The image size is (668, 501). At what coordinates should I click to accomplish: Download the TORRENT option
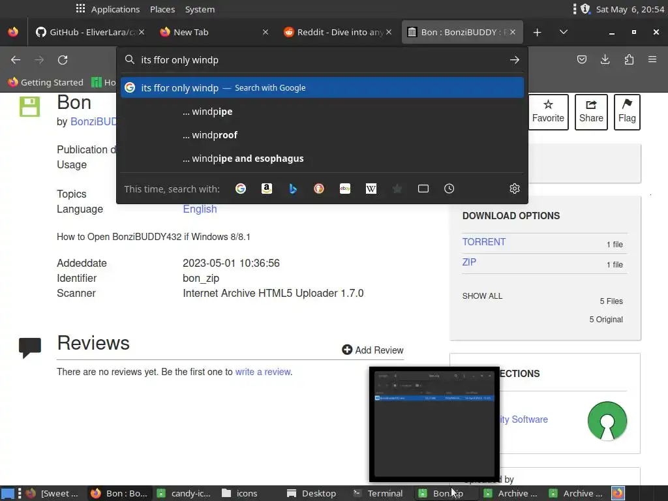483,242
